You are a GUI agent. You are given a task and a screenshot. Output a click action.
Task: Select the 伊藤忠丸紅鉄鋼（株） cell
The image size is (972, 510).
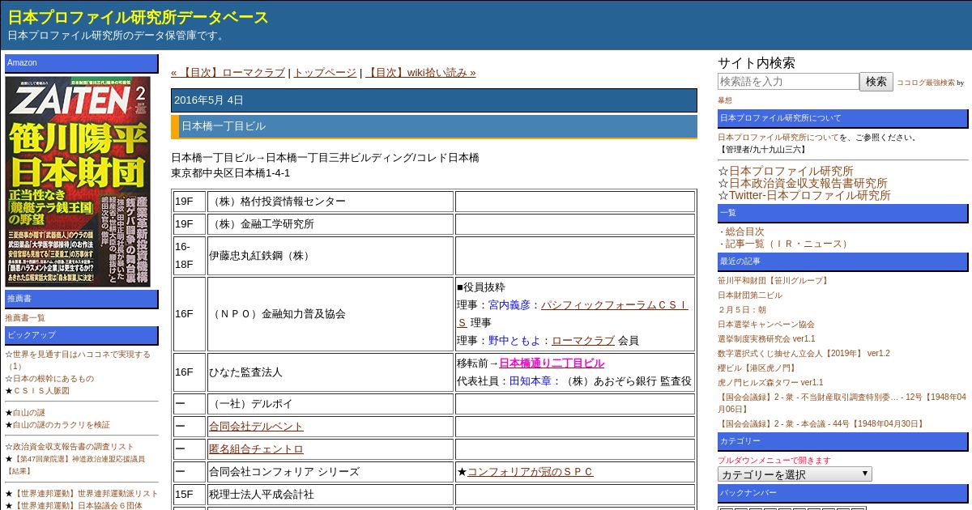(x=330, y=256)
